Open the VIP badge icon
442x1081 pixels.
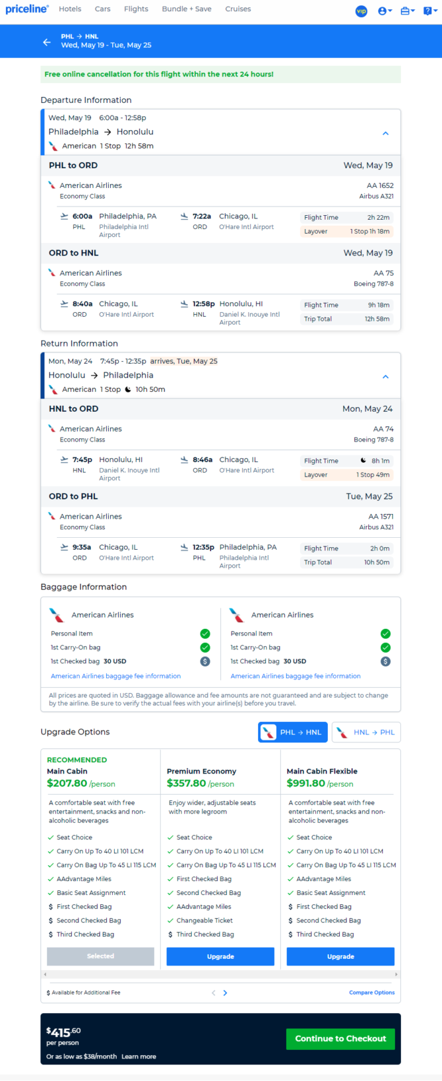click(x=361, y=11)
